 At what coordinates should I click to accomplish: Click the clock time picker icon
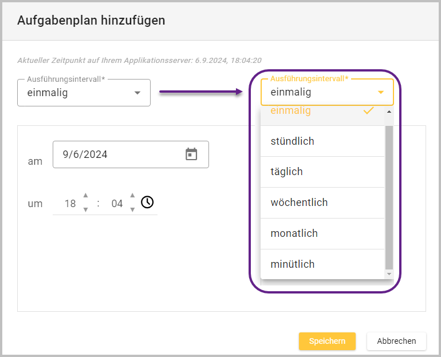147,202
